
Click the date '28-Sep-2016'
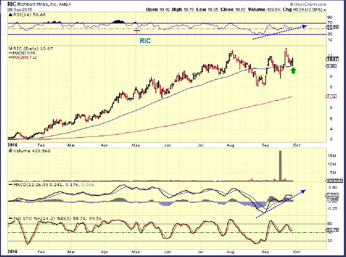click(x=20, y=9)
